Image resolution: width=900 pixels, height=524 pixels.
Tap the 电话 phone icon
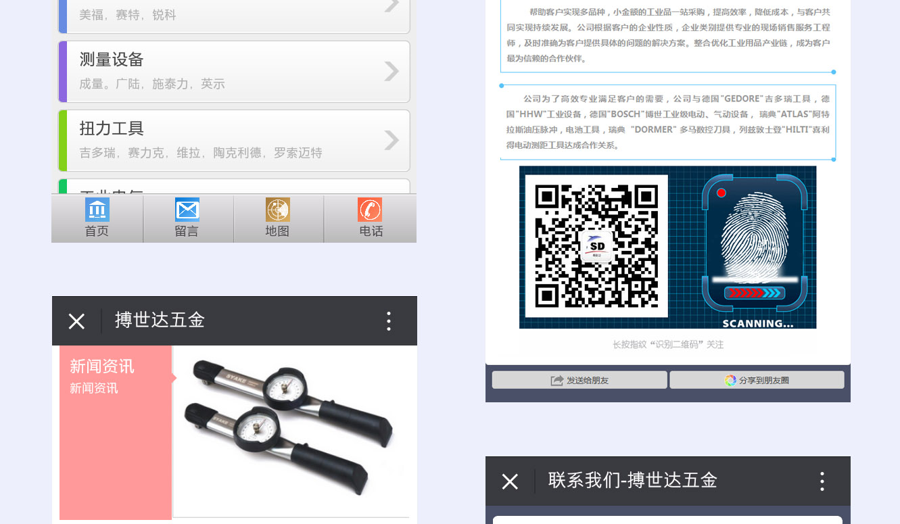coord(370,210)
